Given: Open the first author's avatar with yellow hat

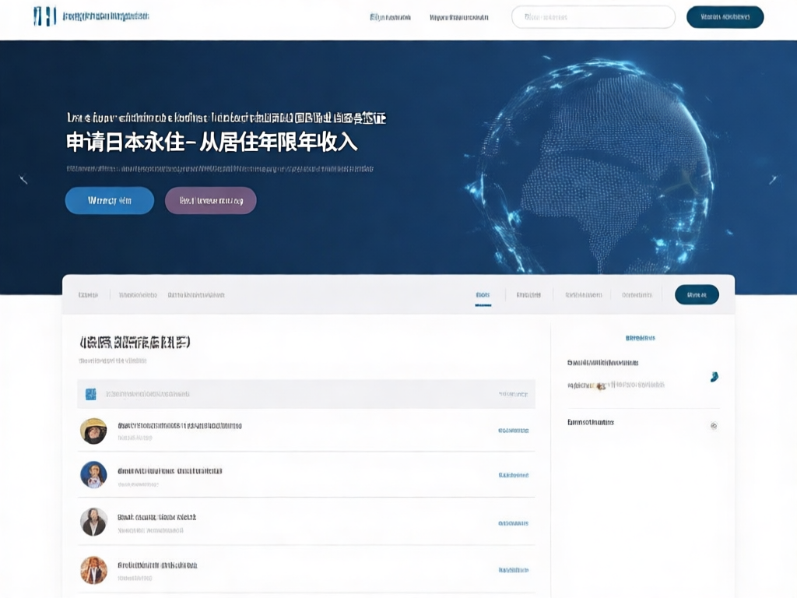Looking at the screenshot, I should (93, 431).
